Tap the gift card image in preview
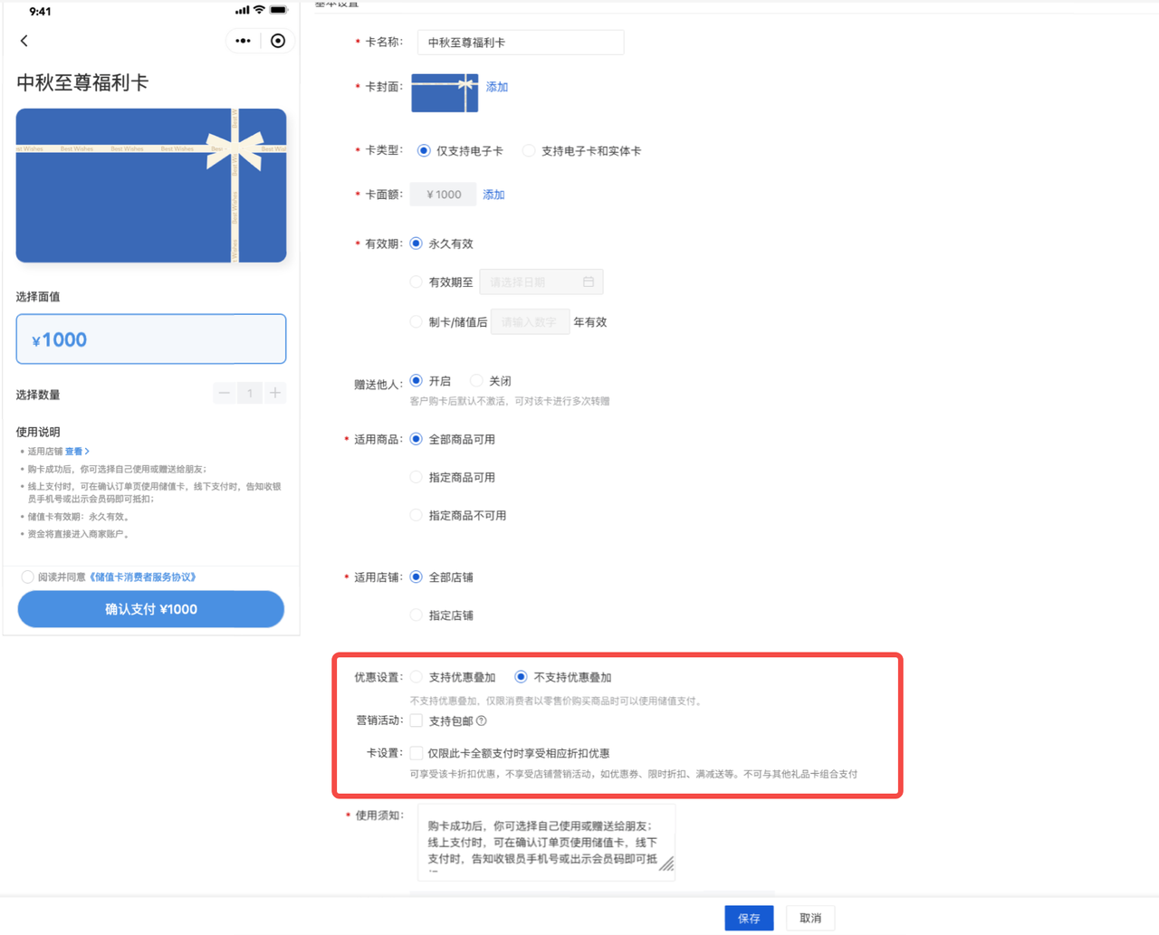Viewport: 1159px width, 935px height. pyautogui.click(x=151, y=186)
